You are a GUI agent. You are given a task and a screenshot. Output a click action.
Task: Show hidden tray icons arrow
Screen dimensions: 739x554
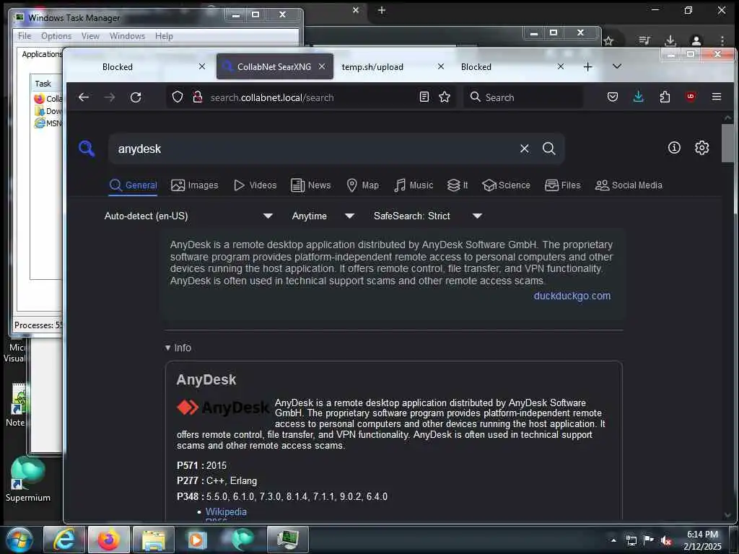pyautogui.click(x=613, y=540)
